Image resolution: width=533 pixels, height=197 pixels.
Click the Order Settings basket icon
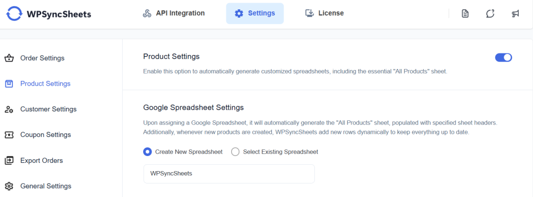coord(9,58)
